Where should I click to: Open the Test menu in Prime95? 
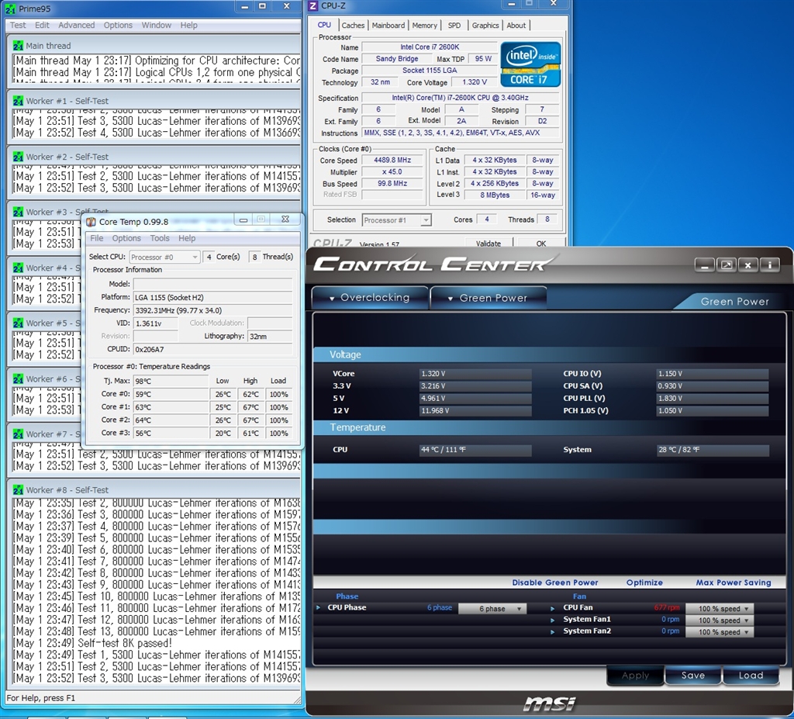[18, 25]
